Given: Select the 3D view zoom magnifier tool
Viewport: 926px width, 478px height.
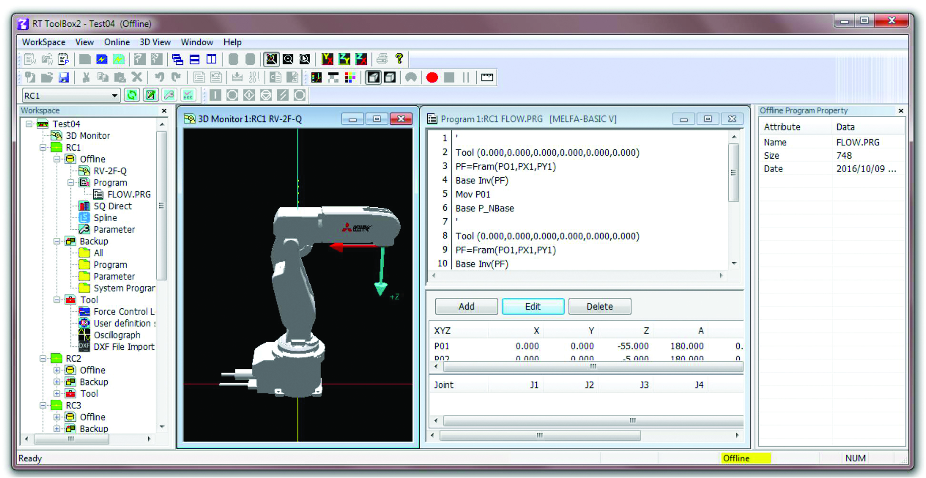Looking at the screenshot, I should (x=288, y=59).
